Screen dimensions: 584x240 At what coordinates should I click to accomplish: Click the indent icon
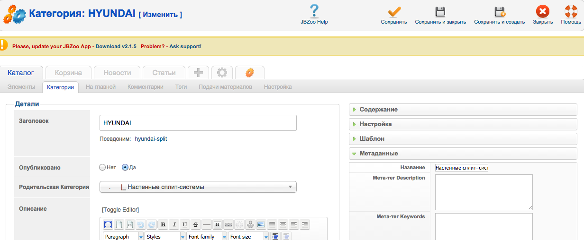click(275, 236)
